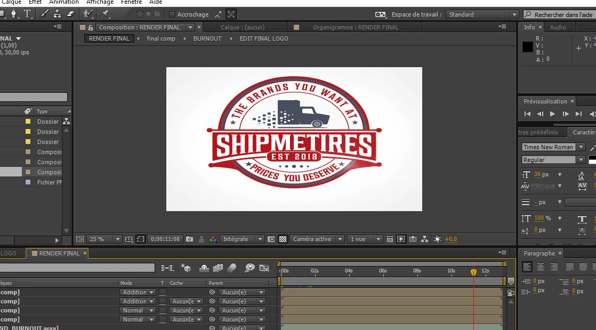The image size is (596, 330).
Task: Click the black color swatch in Info panel
Action: coord(528,47)
